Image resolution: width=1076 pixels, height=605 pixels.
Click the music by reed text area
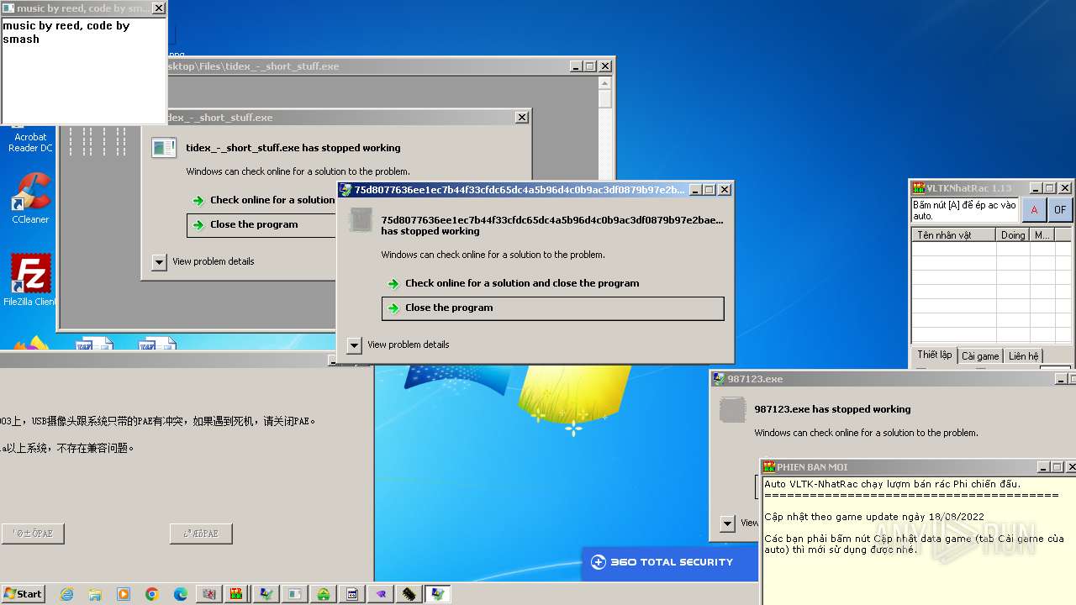(83, 71)
